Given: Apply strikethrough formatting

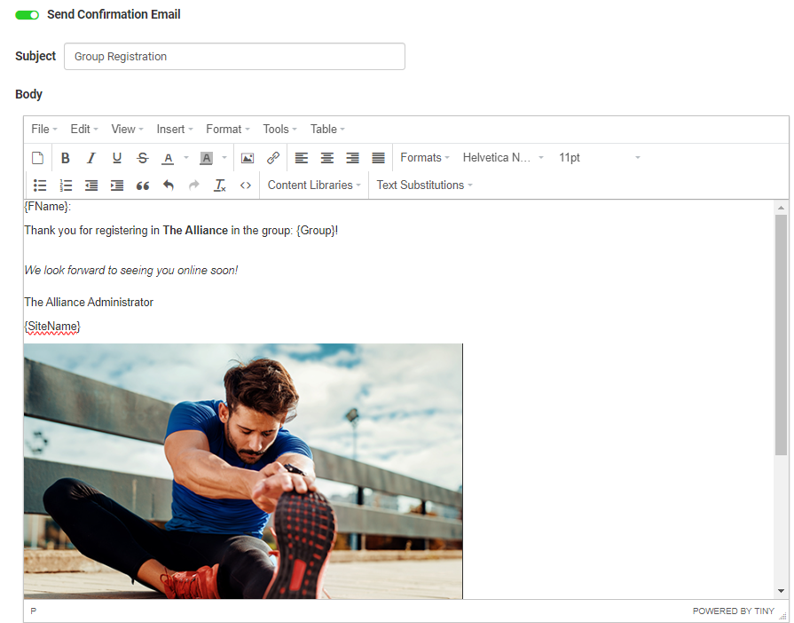Looking at the screenshot, I should (142, 158).
